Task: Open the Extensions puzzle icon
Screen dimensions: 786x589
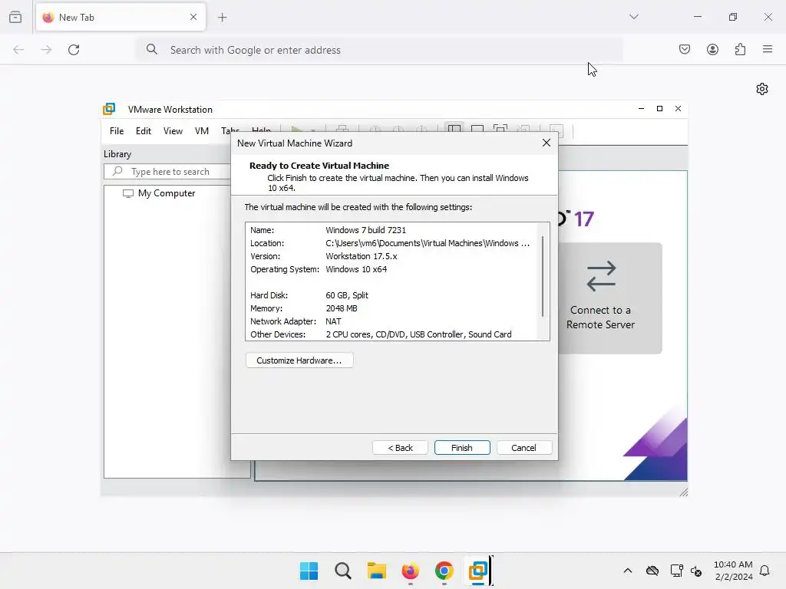Action: point(741,49)
